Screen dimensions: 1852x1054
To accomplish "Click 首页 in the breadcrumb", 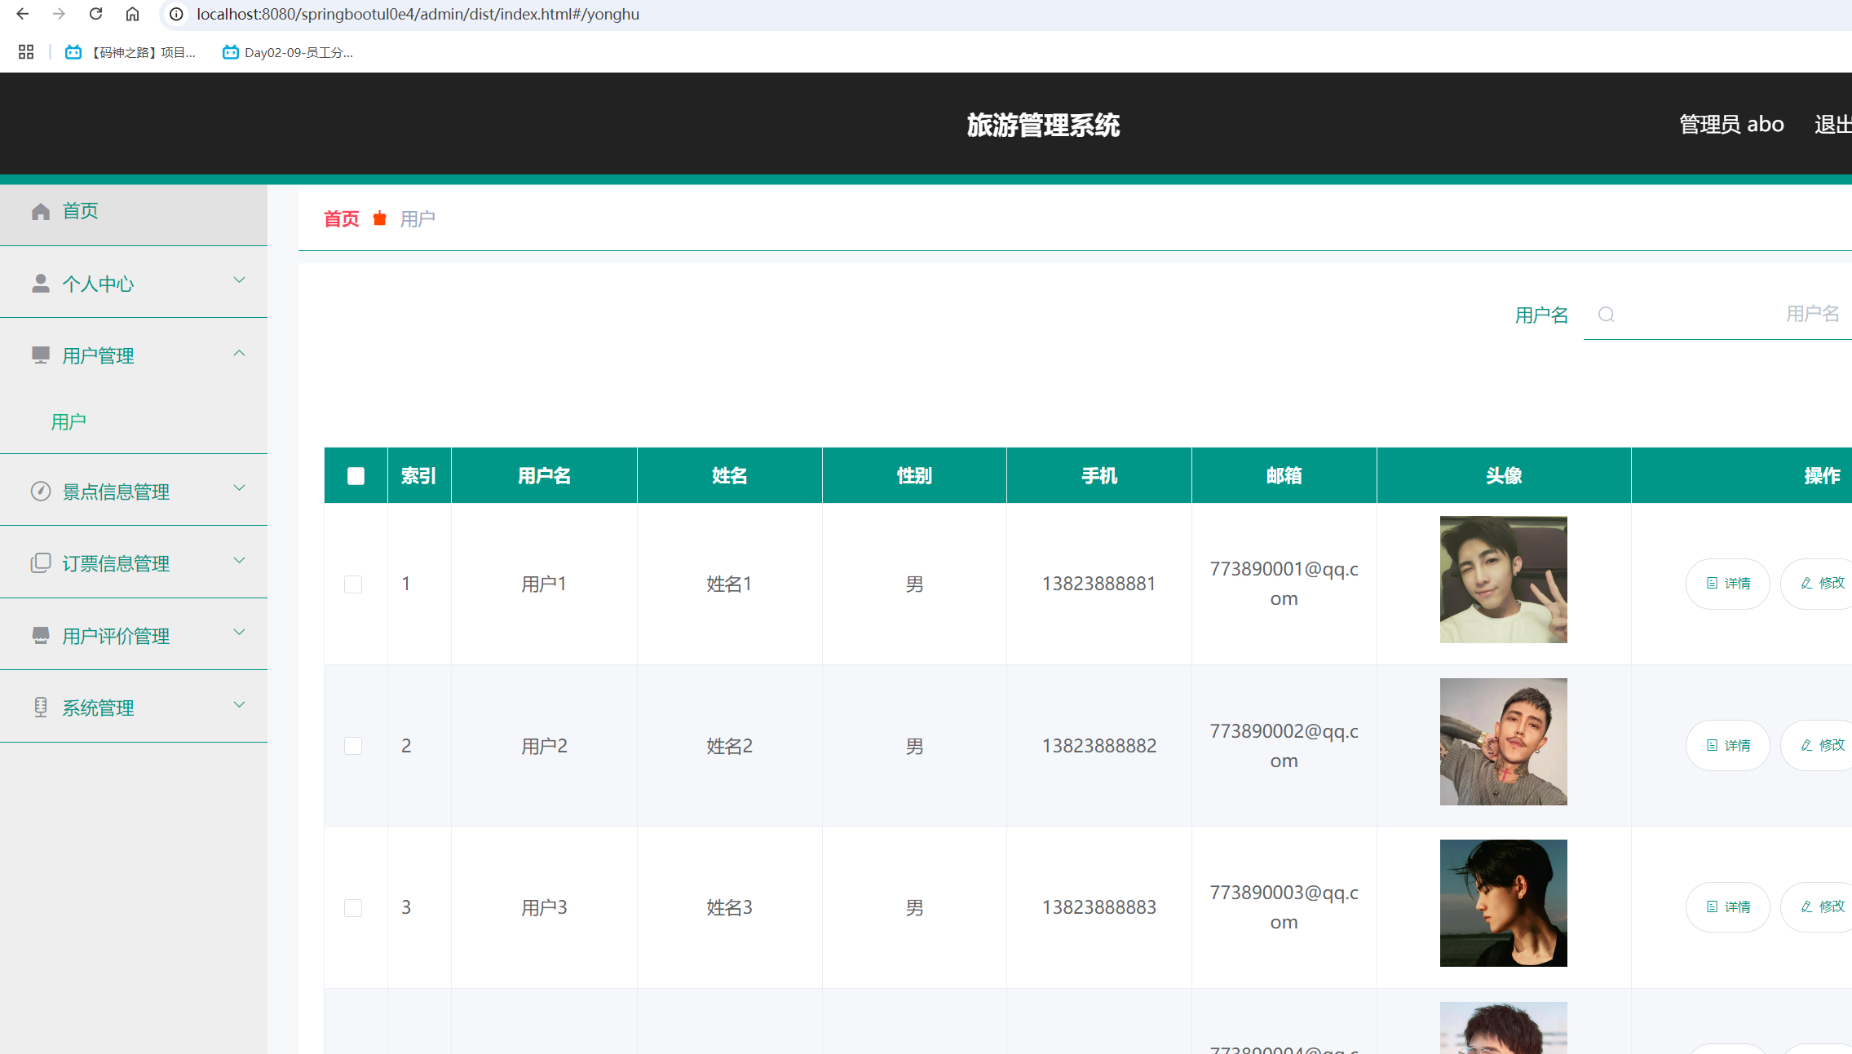I will pyautogui.click(x=341, y=218).
